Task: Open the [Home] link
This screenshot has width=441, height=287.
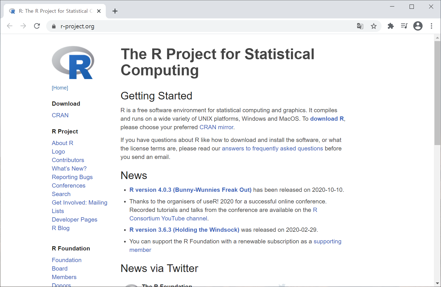Action: coord(60,88)
